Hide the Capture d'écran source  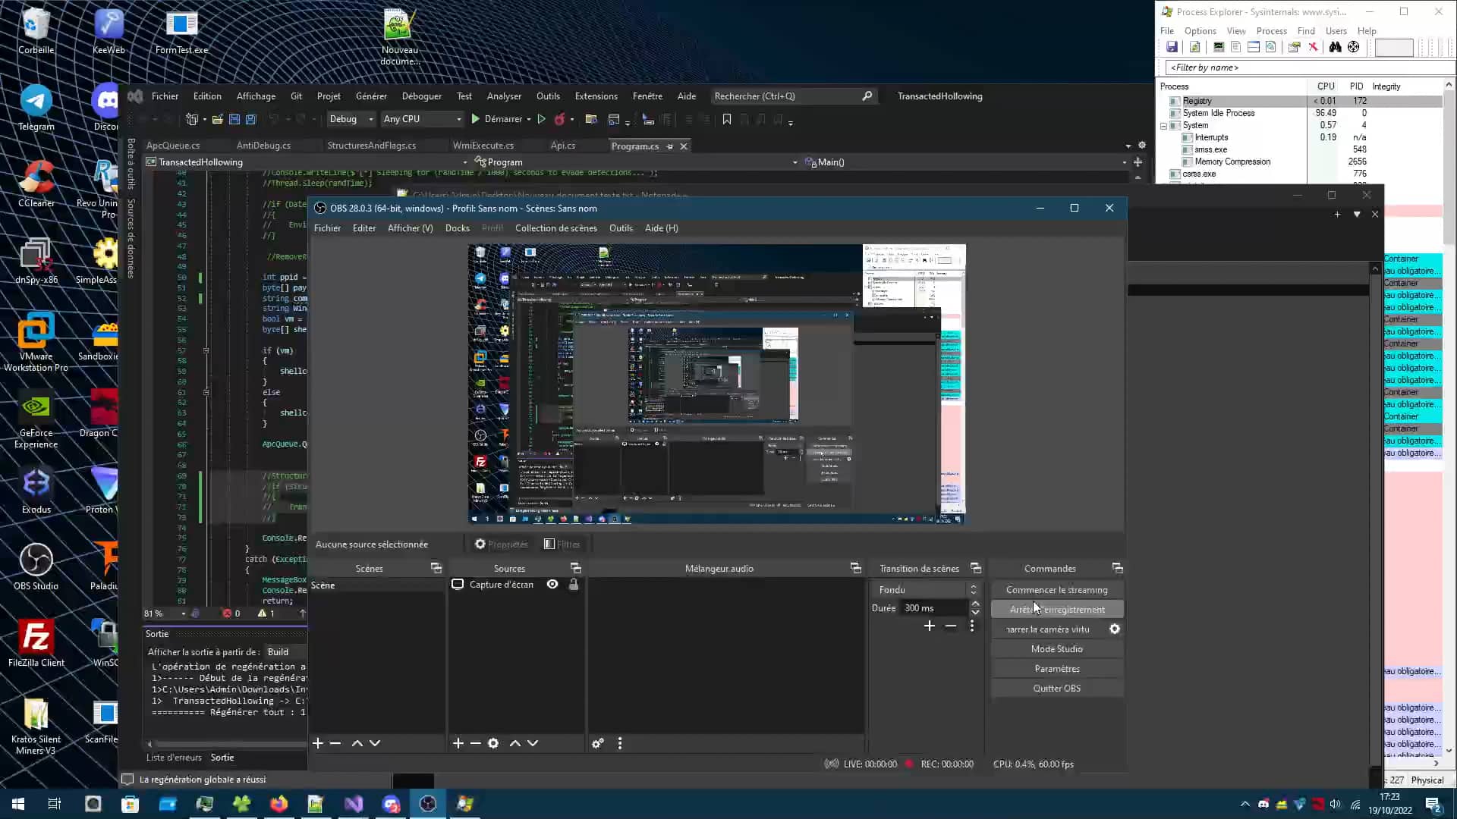pyautogui.click(x=552, y=584)
